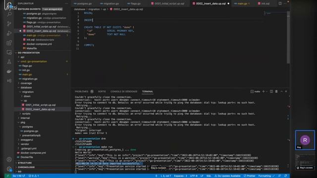
Task: Click feedback icon in status bar
Action: pyautogui.click(x=279, y=176)
